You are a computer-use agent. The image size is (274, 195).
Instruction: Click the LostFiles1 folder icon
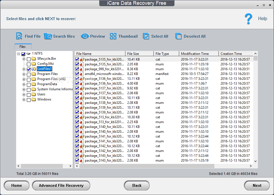tap(34, 69)
